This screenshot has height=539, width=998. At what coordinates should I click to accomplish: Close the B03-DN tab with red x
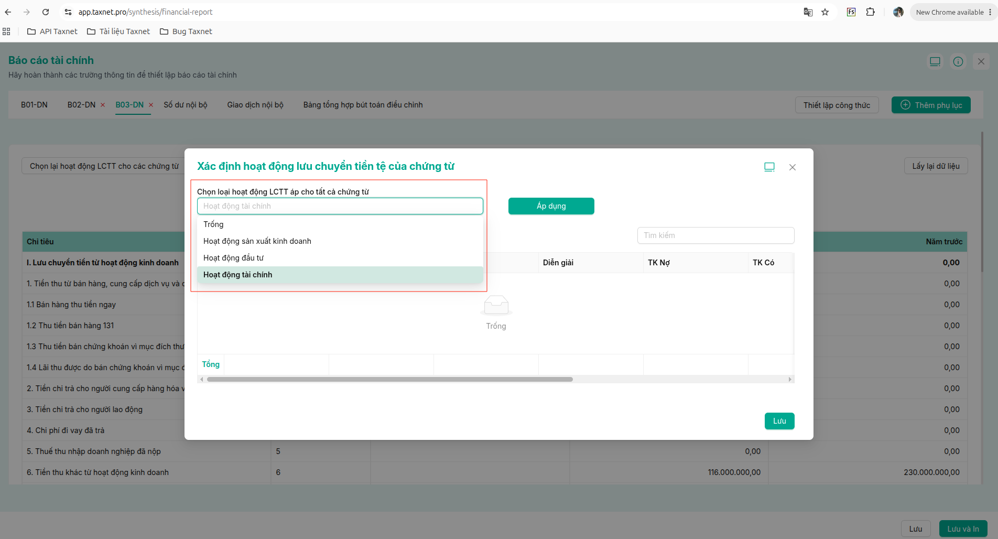point(151,105)
